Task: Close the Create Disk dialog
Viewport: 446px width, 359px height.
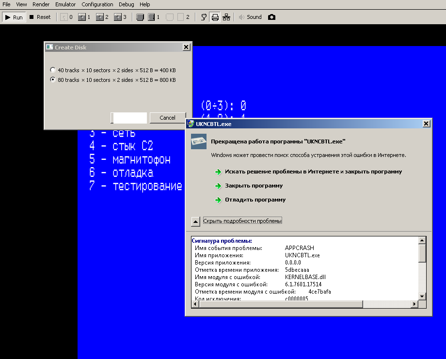Action: (186, 47)
